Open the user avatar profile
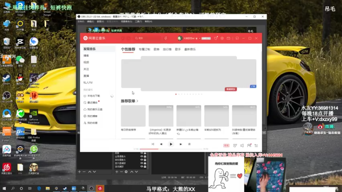Viewport: 342px width, 192px height. [180, 38]
